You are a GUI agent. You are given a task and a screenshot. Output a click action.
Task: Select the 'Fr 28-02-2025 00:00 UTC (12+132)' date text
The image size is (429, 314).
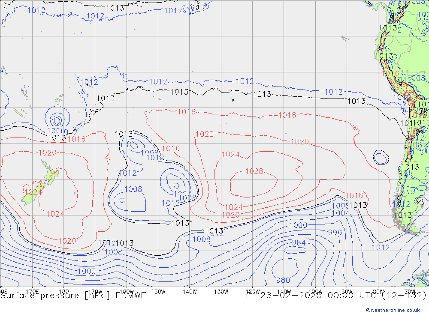tap(336, 296)
